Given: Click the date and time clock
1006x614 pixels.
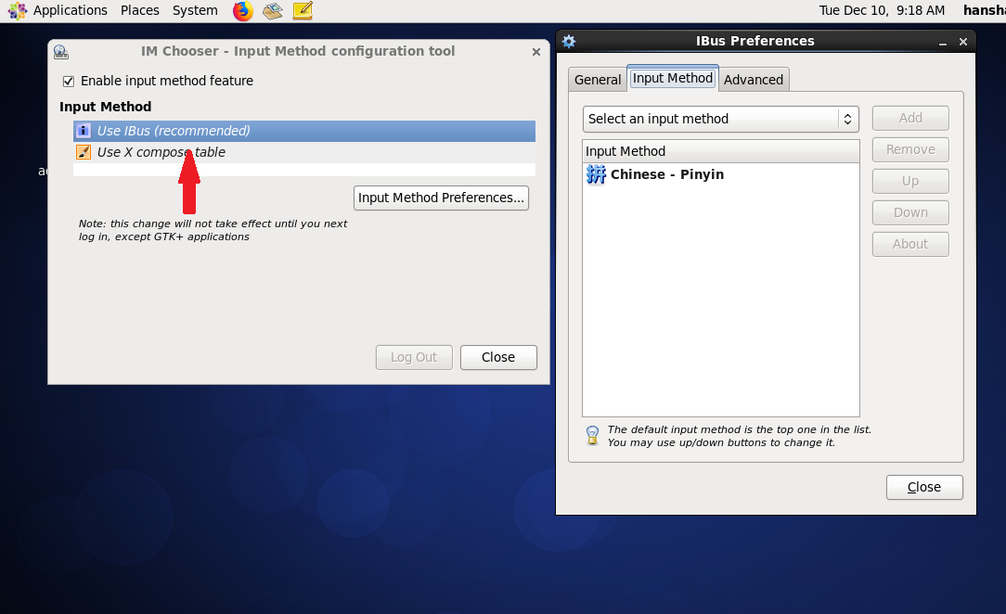Looking at the screenshot, I should [882, 11].
